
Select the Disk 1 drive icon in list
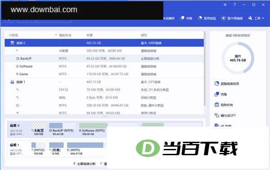[12, 82]
